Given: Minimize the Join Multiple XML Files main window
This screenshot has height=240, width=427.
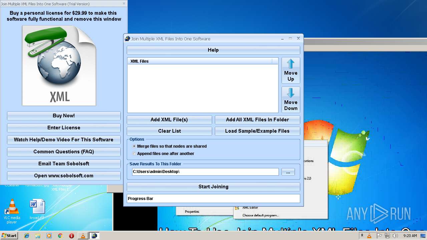Looking at the screenshot, I should (x=283, y=38).
